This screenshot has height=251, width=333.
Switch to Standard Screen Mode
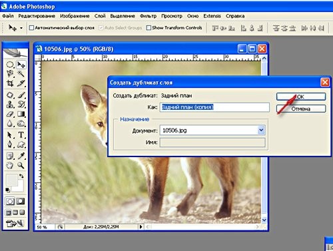coord(8,212)
